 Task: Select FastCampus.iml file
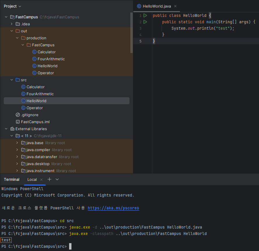(35, 122)
